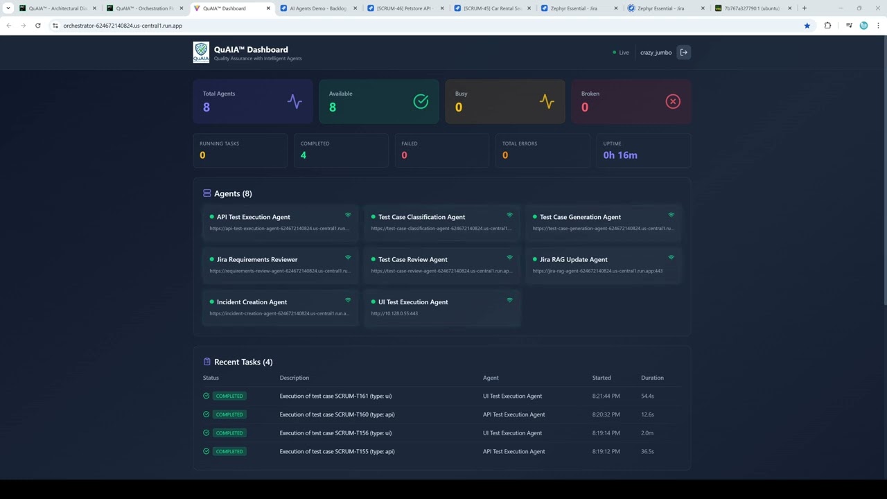Click the QuAIA shield logo
Image resolution: width=887 pixels, height=499 pixels.
(201, 52)
